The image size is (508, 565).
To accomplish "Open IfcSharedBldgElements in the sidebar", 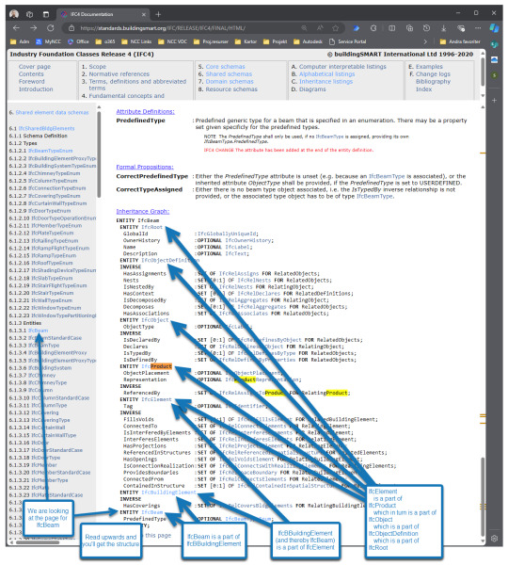I will (46, 129).
